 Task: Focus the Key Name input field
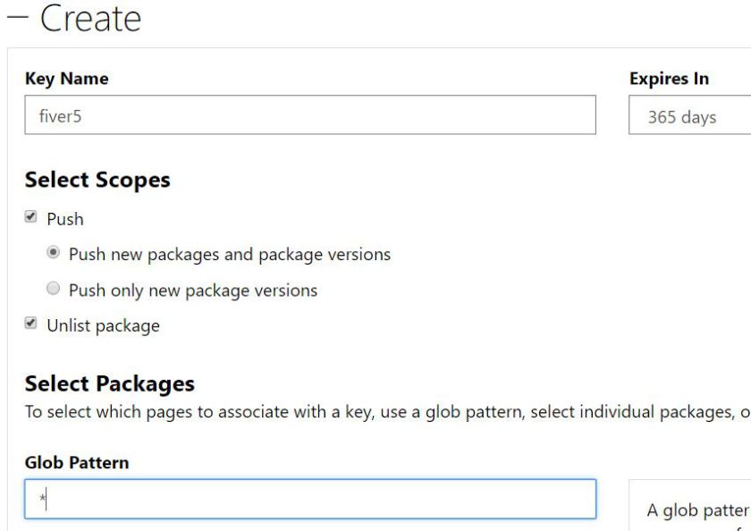(309, 115)
